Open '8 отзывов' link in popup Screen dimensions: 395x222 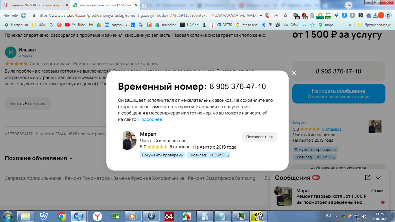[180, 147]
